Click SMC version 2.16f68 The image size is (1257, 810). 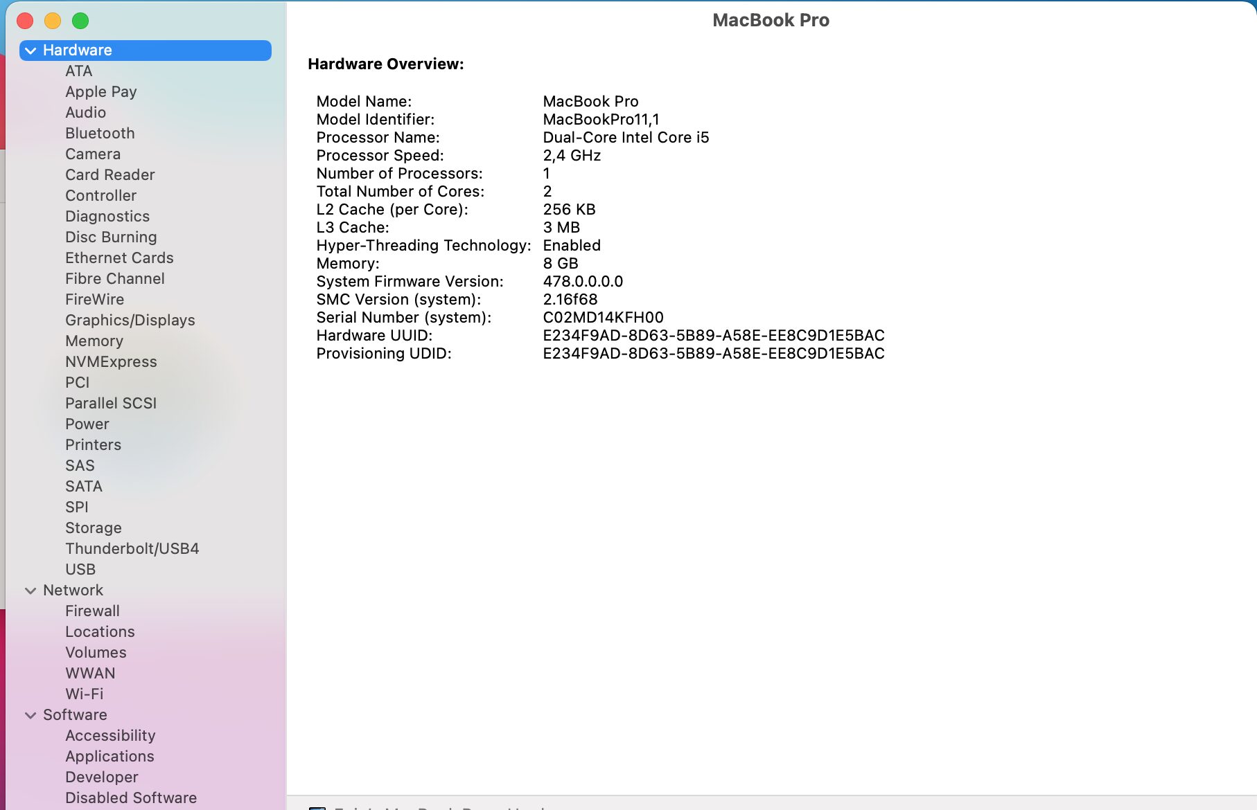click(x=570, y=300)
